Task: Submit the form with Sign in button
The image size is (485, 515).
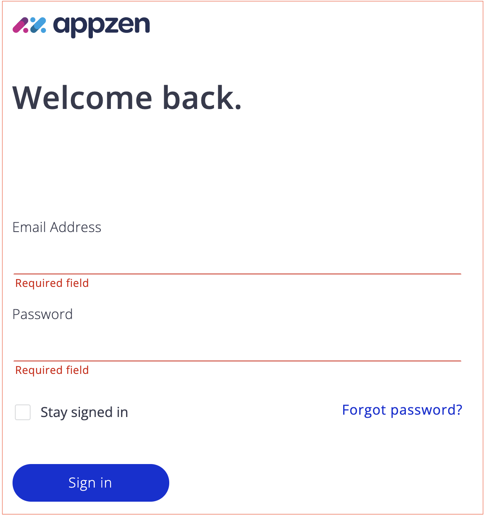Action: [x=91, y=483]
